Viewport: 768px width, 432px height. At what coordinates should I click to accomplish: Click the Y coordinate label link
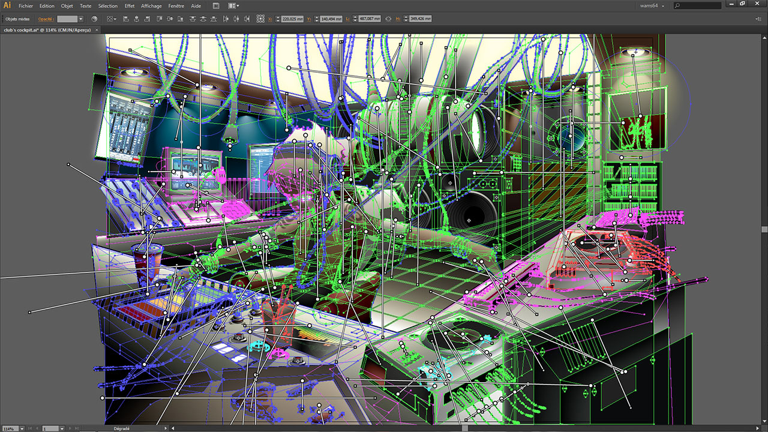(309, 19)
